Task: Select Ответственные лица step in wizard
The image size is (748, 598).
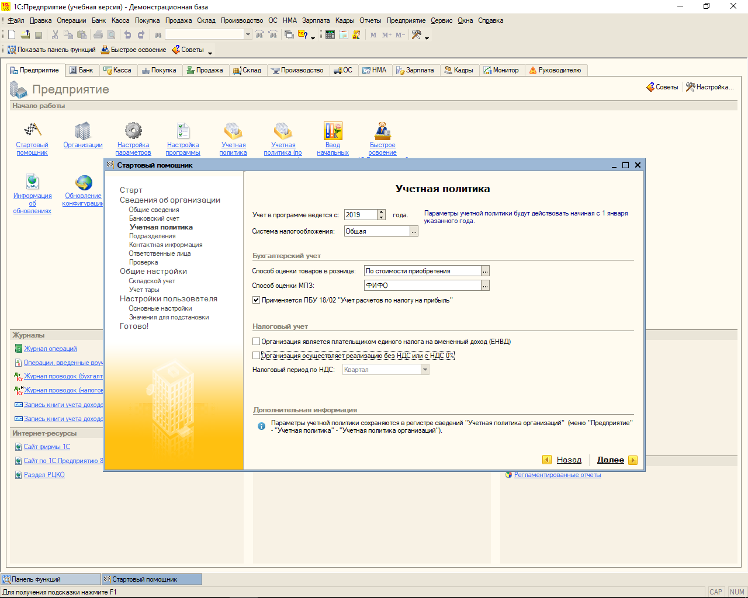Action: 160,253
